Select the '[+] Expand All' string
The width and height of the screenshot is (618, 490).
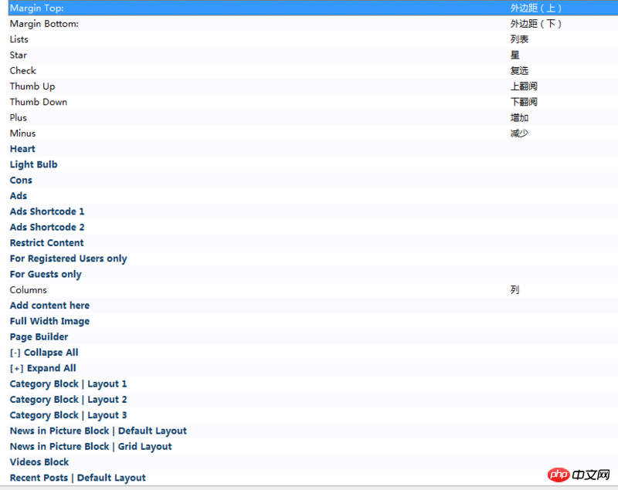(42, 368)
